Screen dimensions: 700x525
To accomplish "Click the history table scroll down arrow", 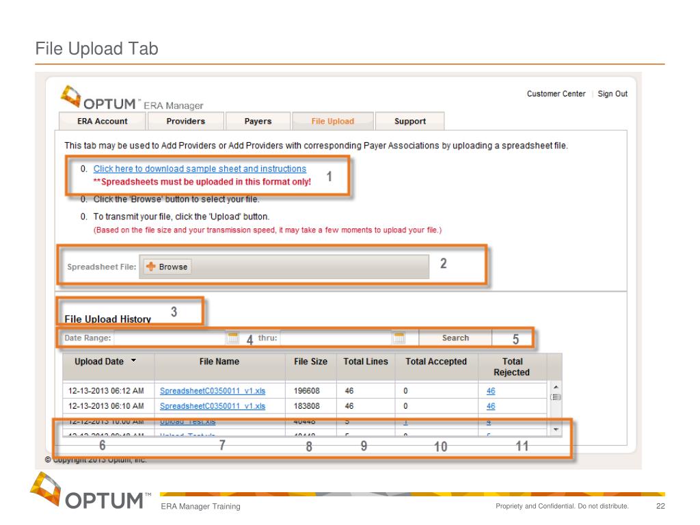I will tap(556, 429).
